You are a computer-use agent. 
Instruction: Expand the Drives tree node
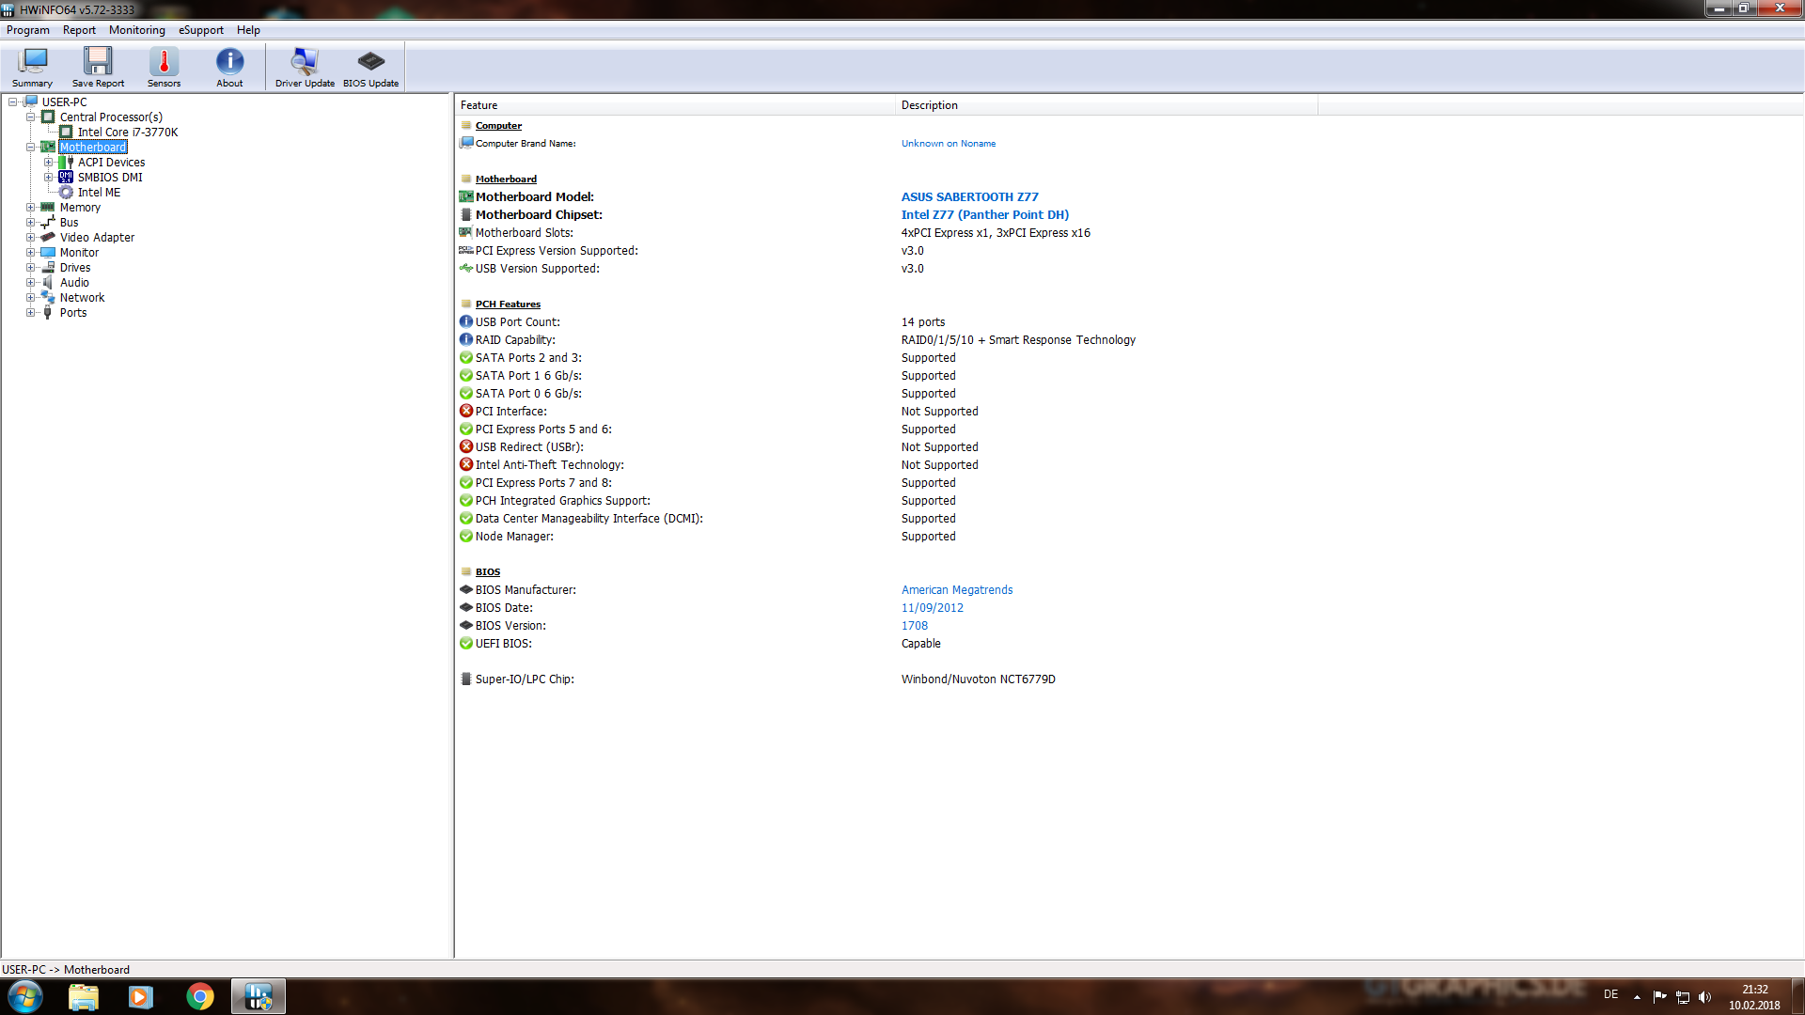pos(30,268)
